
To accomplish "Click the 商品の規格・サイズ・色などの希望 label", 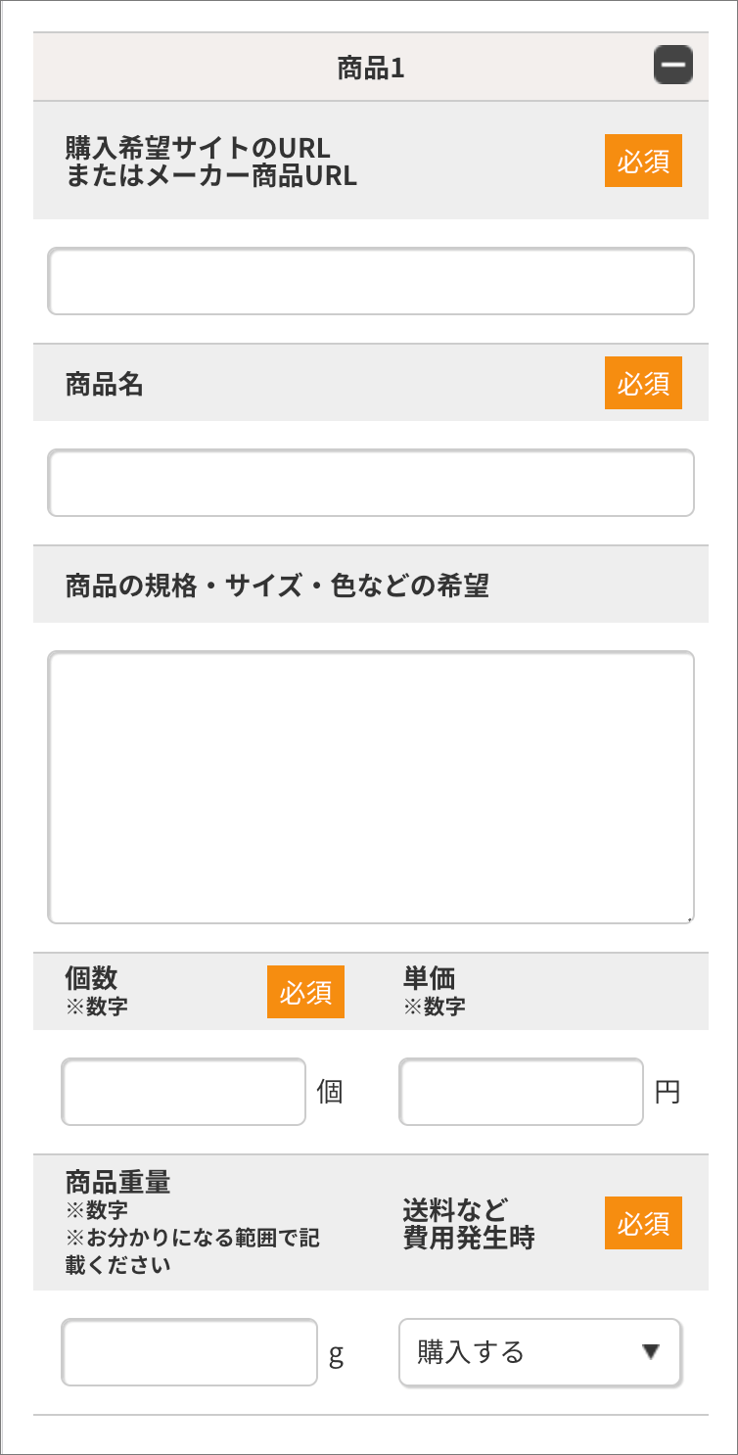I will tap(277, 586).
